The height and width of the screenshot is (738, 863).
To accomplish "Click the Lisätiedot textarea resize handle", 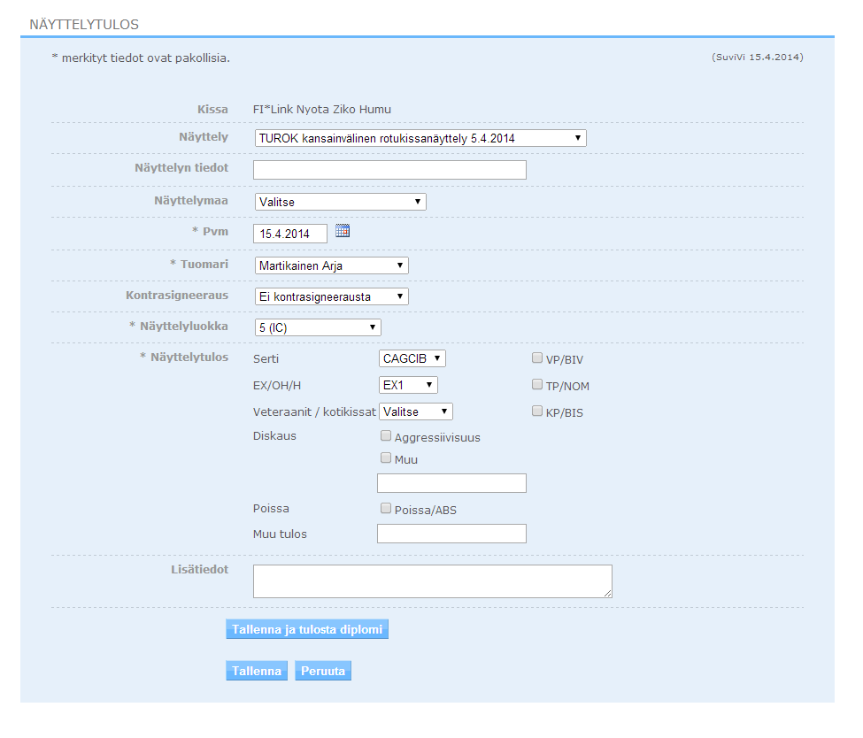I will [607, 593].
